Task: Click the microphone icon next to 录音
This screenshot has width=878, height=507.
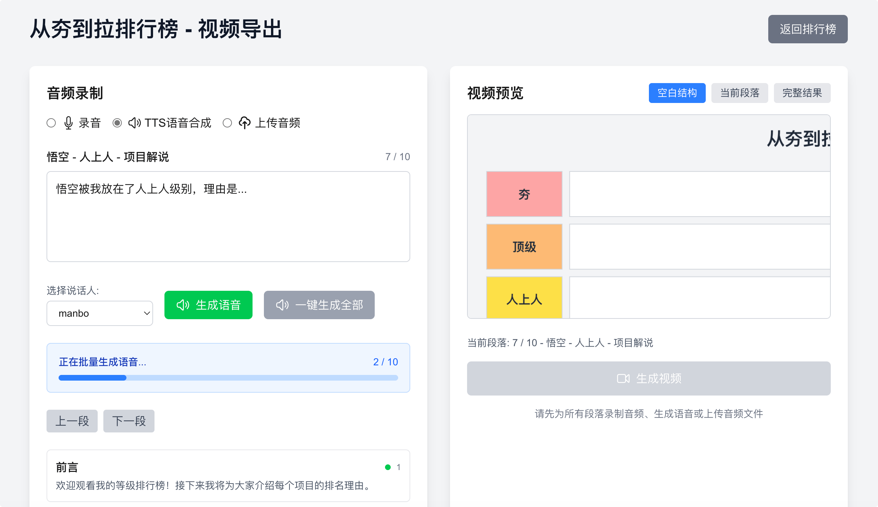Action: [x=69, y=123]
